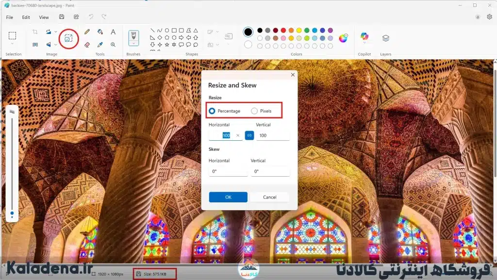Image resolution: width=497 pixels, height=280 pixels.
Task: Click the Skew Vertical degrees field
Action: click(270, 171)
